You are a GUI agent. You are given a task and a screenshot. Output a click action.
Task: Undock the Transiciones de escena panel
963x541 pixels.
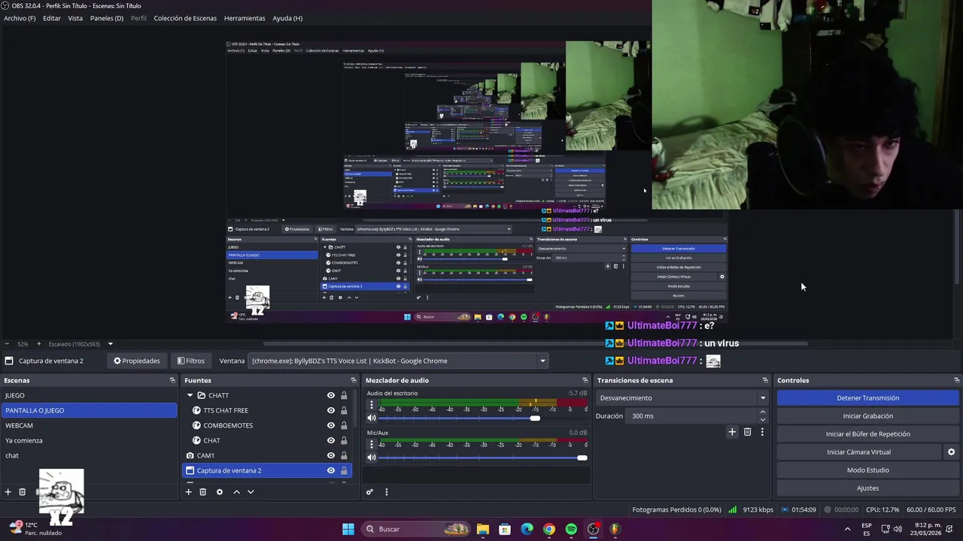(x=765, y=380)
